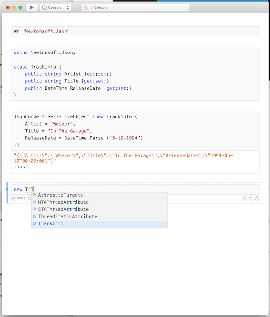
Task: Click the 'public string Title' line
Action: pyautogui.click(x=67, y=81)
